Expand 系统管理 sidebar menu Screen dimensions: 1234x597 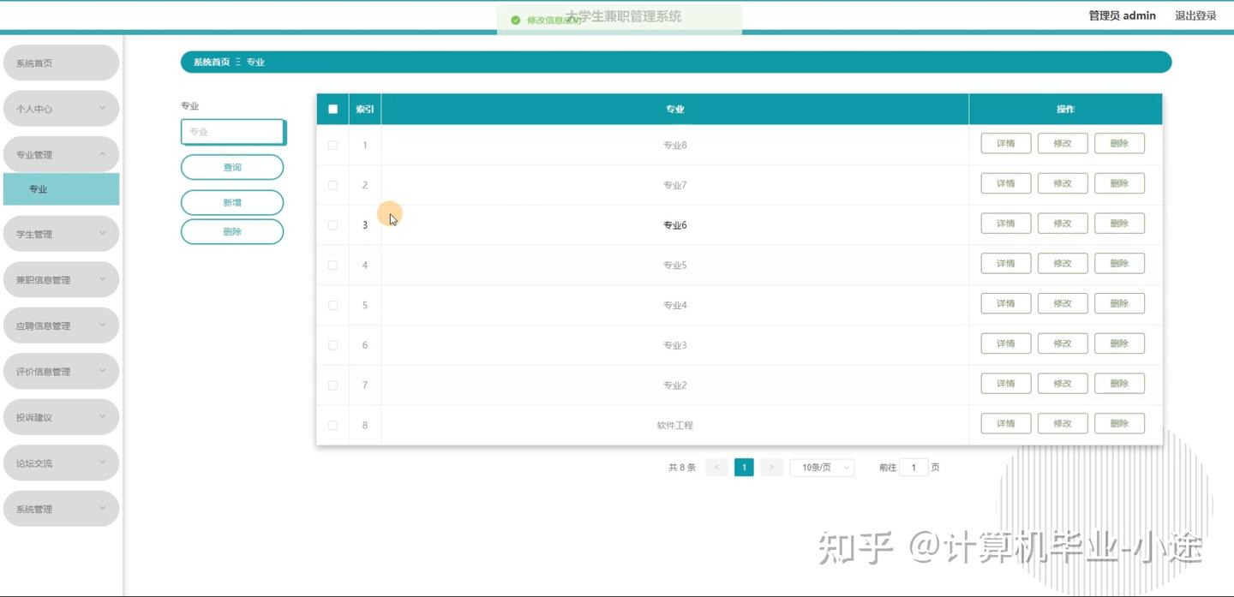point(61,509)
